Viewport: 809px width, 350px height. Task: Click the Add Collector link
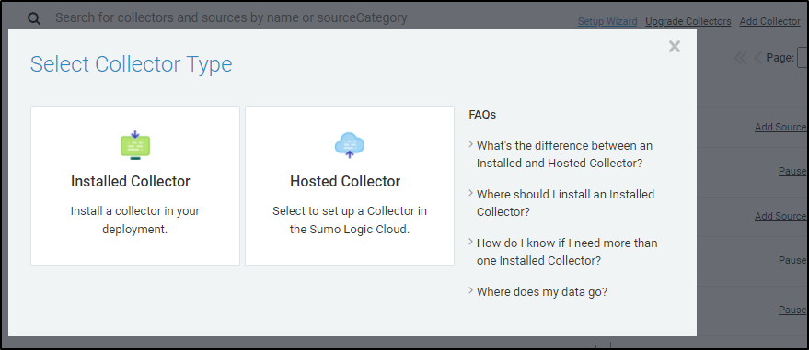pyautogui.click(x=769, y=22)
